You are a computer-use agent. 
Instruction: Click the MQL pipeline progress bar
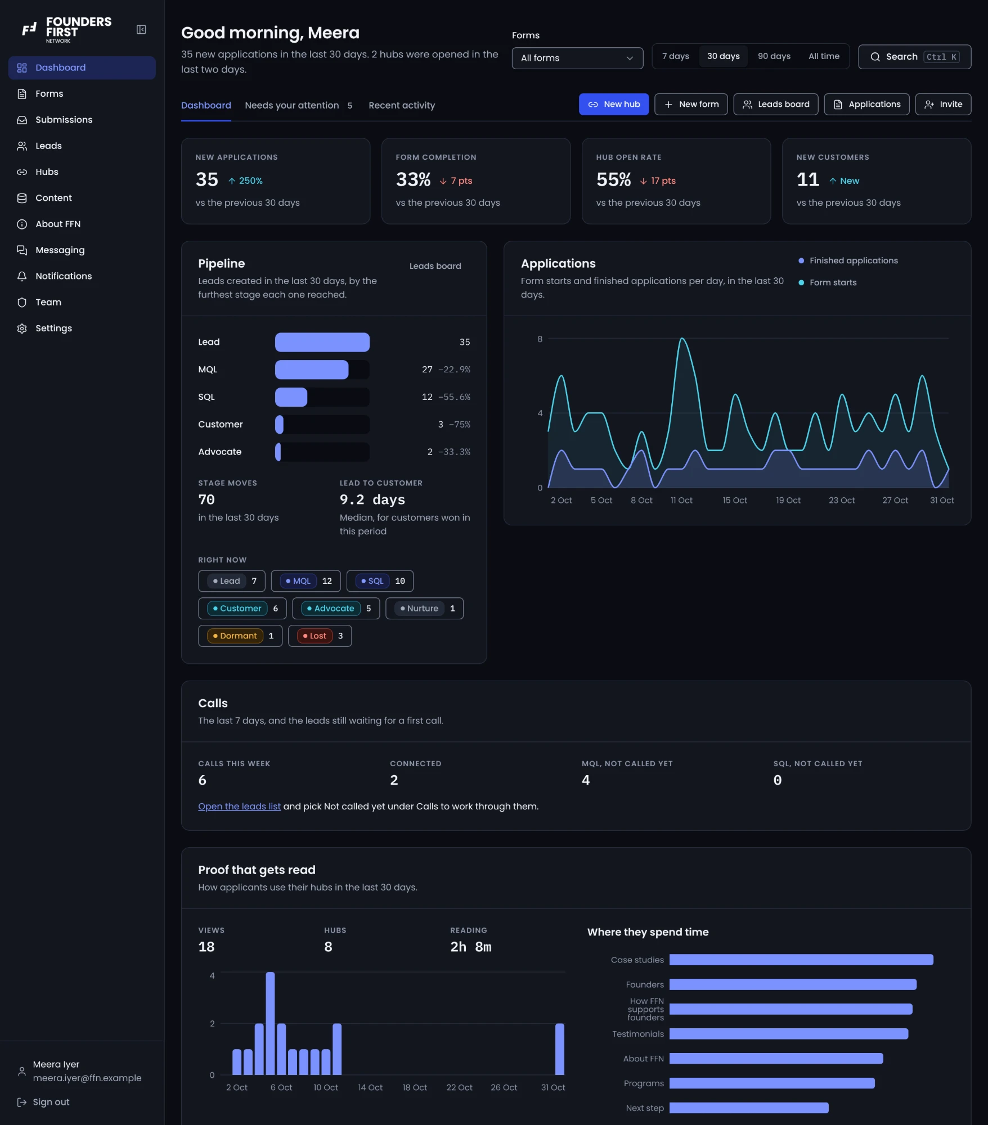(x=322, y=370)
